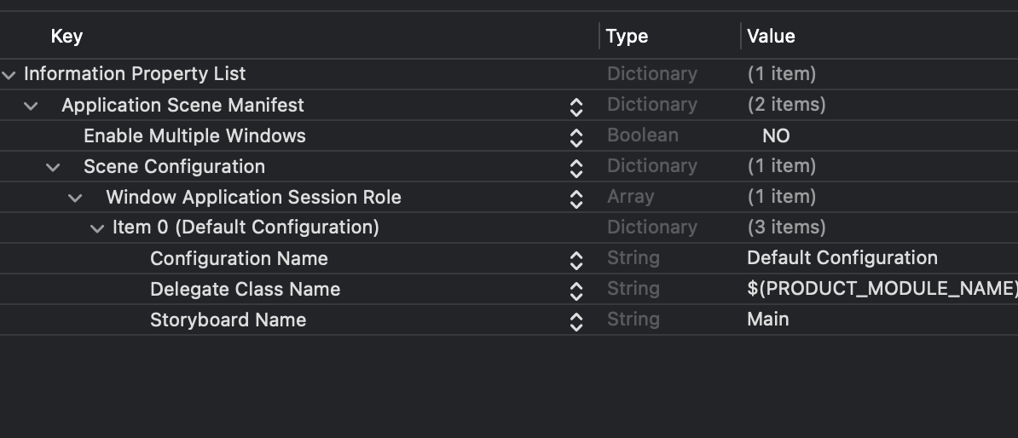This screenshot has height=438, width=1018.
Task: Select the NO value for Multiple Windows
Action: [776, 136]
